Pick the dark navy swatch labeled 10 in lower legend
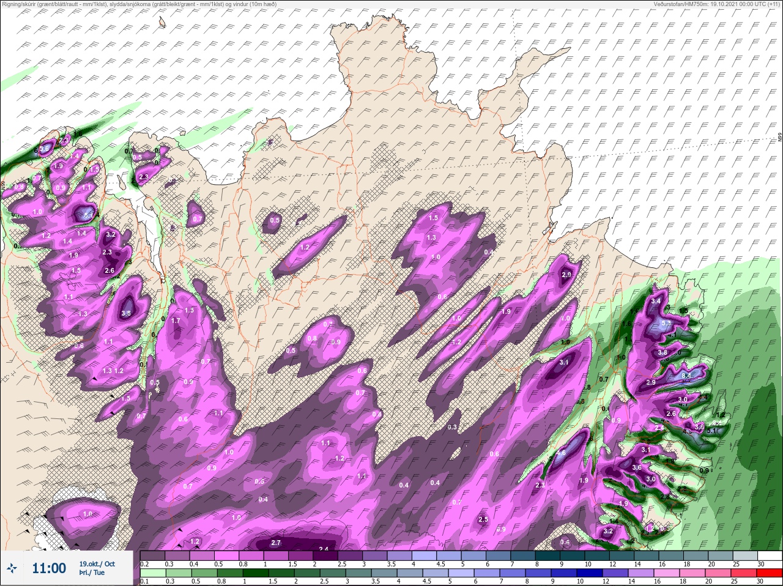 pyautogui.click(x=591, y=574)
